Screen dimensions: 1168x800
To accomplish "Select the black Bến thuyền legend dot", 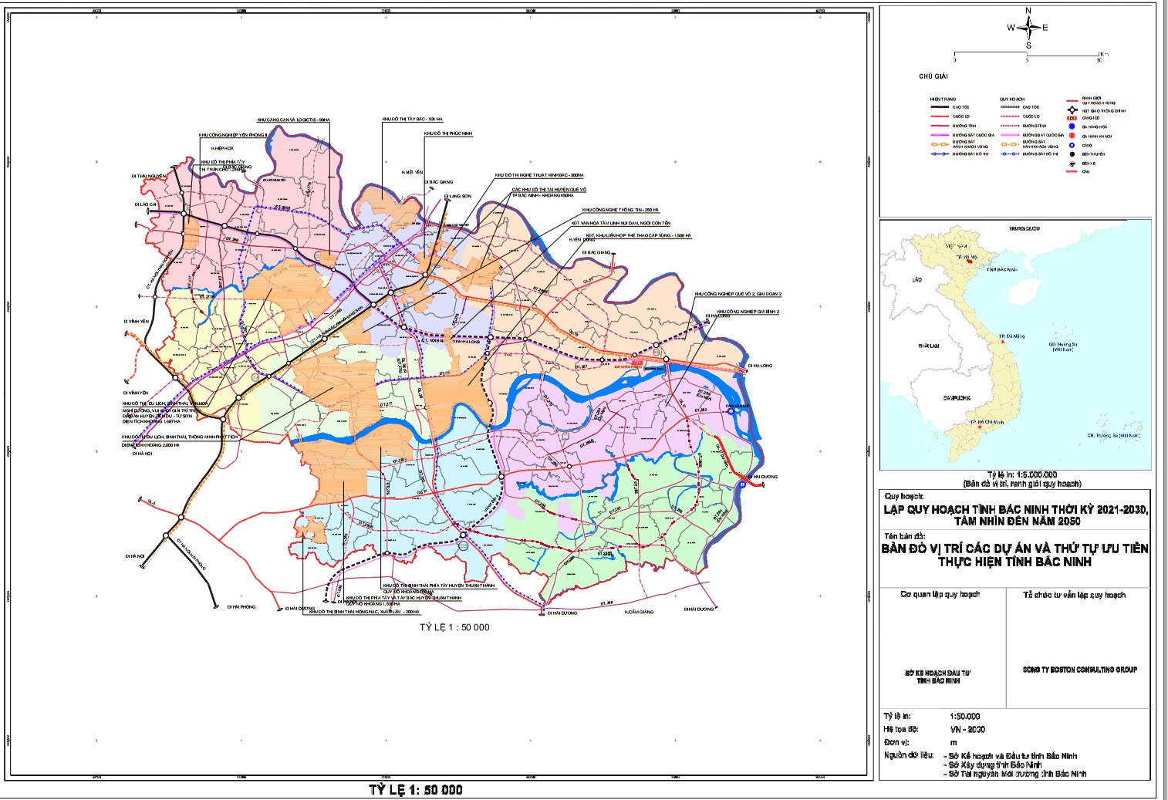I will tap(1071, 154).
